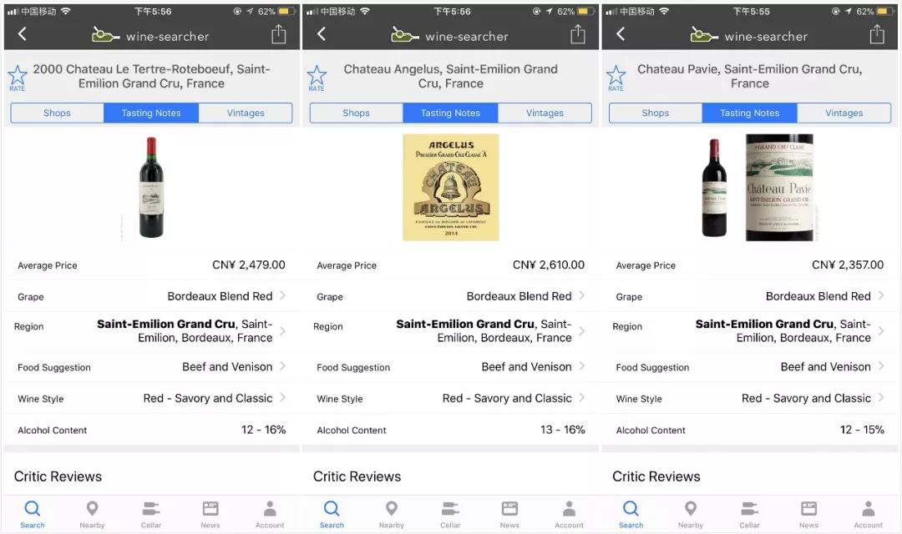Open Cellar icon on Chateau Angelus screen
The height and width of the screenshot is (534, 902).
pyautogui.click(x=450, y=513)
